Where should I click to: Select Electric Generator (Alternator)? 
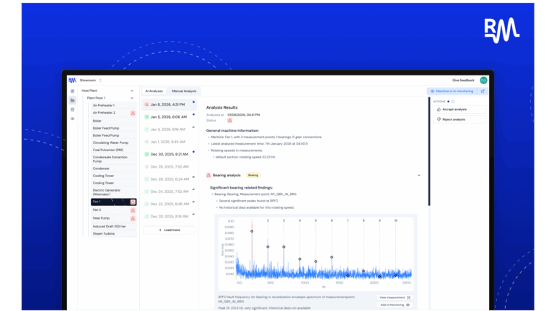[x=114, y=192]
